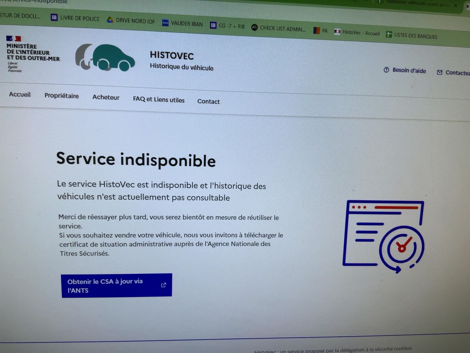The image size is (470, 353).
Task: Open the CHECK LIST ADMIN bookmark
Action: (278, 28)
